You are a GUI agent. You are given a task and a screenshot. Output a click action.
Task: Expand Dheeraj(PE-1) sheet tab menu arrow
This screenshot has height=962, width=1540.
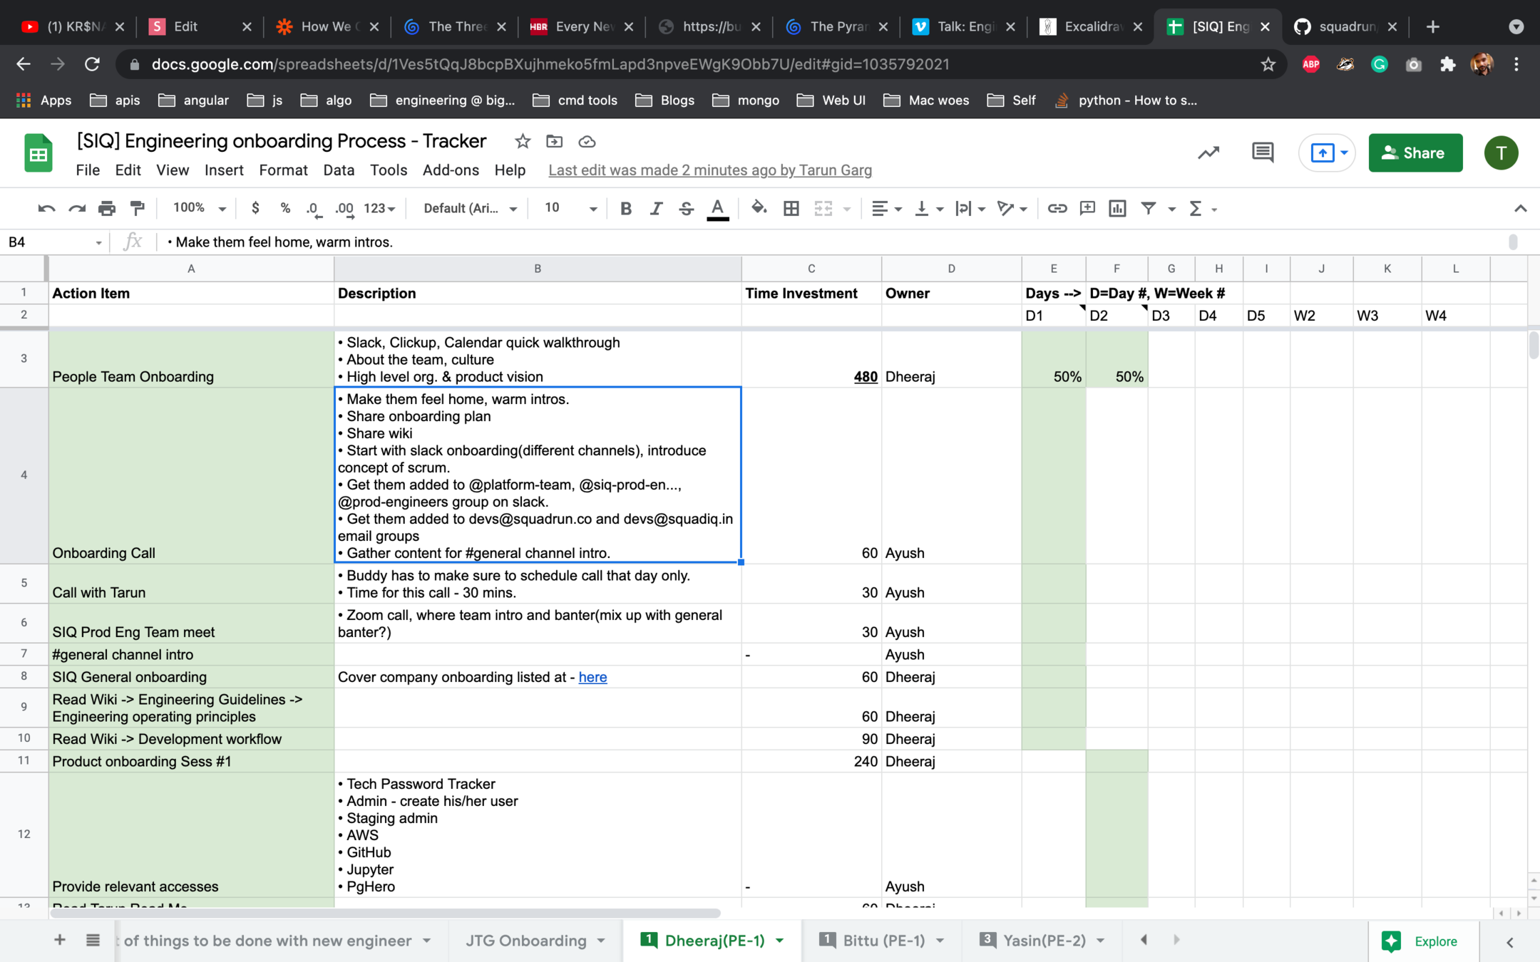tap(780, 941)
